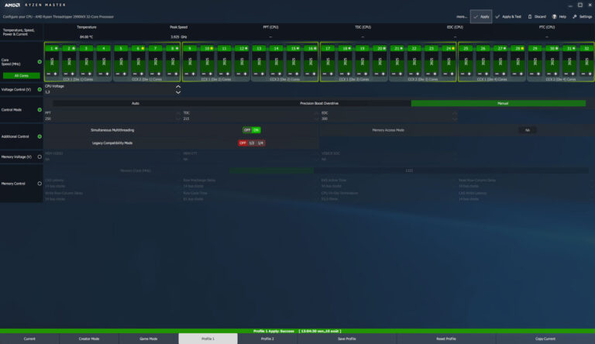Click the Apply & Test checkmark icon
595x344 pixels.
pos(497,16)
